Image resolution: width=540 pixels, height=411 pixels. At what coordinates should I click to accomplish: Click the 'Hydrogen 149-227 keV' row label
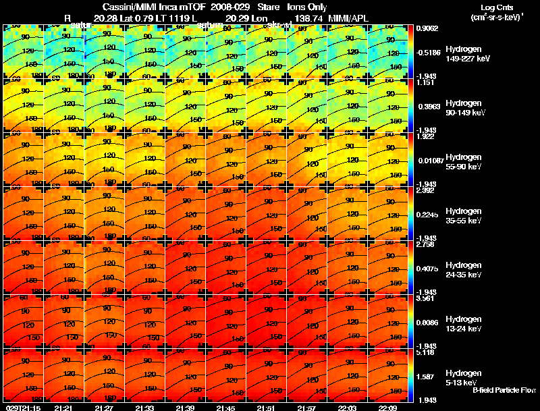click(x=468, y=54)
